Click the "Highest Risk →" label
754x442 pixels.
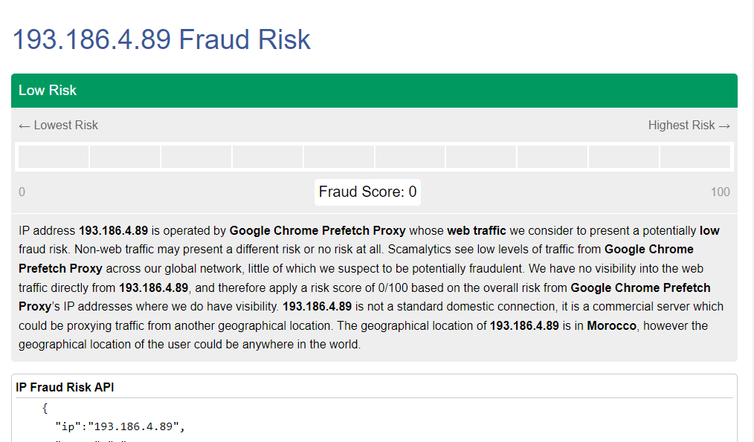pyautogui.click(x=689, y=126)
